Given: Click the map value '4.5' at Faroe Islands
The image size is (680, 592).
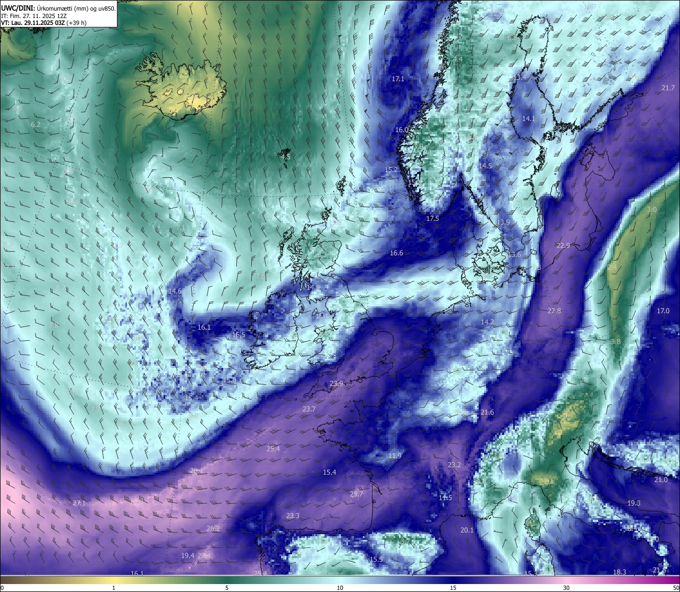Looking at the screenshot, I should 286,157.
